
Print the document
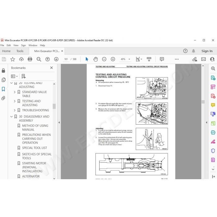coord(30,59)
